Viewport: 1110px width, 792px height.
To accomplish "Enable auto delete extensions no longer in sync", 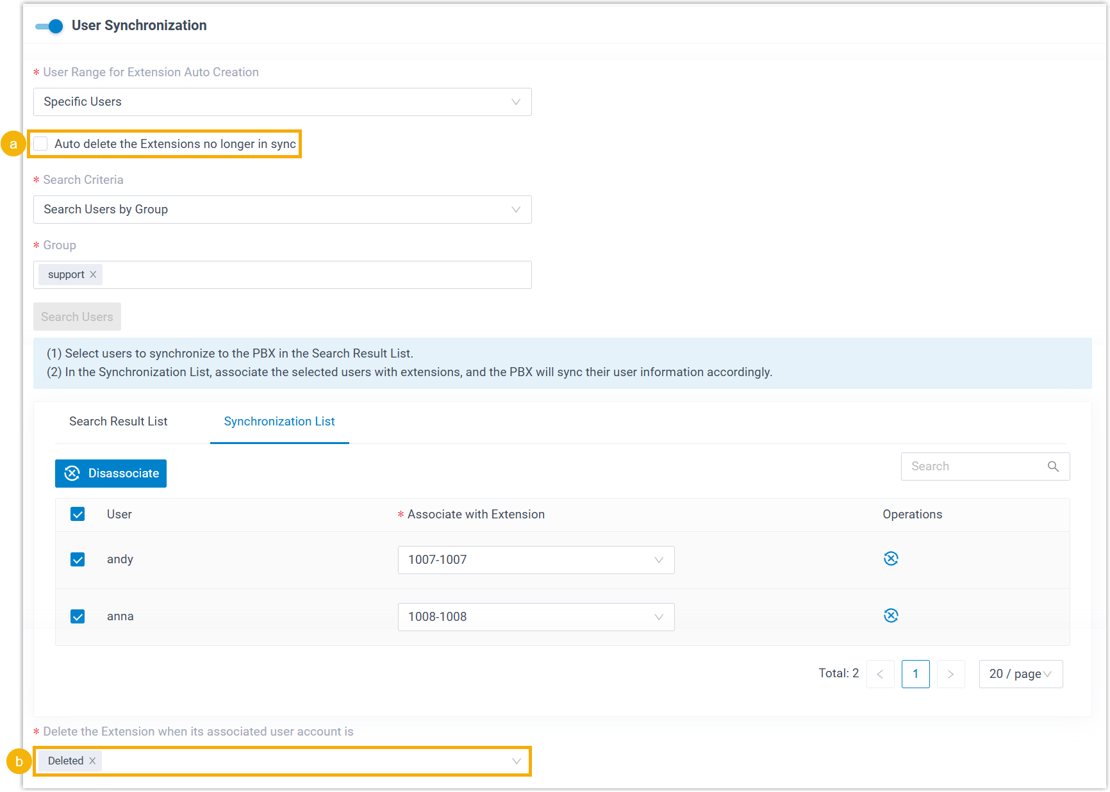I will (41, 144).
